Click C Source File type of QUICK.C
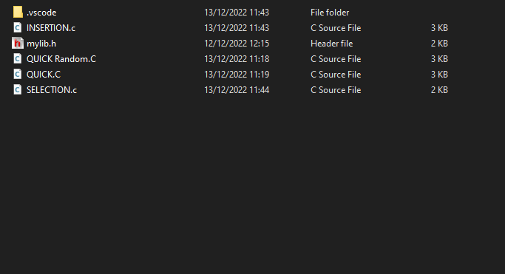Image resolution: width=505 pixels, height=274 pixels. tap(336, 75)
